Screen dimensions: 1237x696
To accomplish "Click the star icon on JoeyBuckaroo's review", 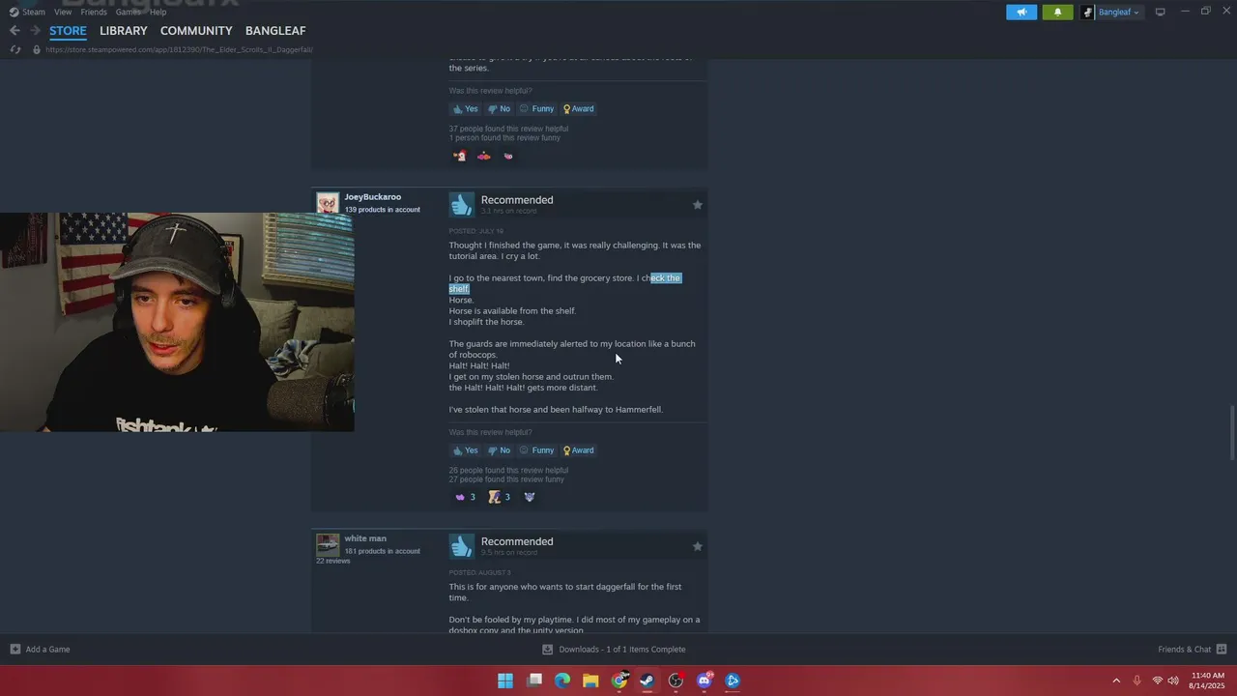I will [x=697, y=205].
